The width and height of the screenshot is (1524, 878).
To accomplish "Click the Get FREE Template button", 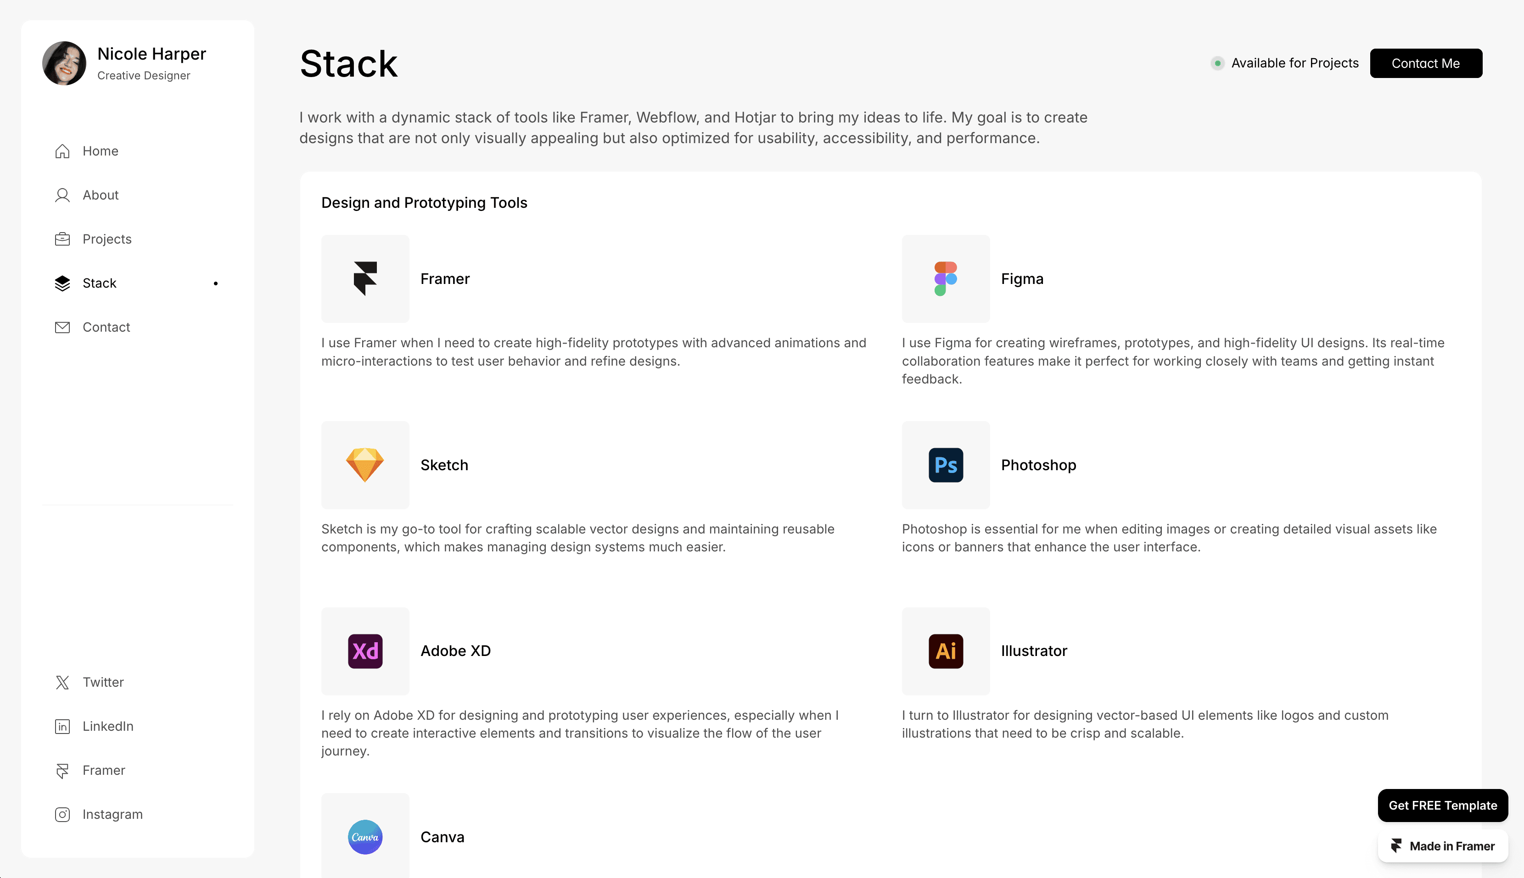I will coord(1442,805).
